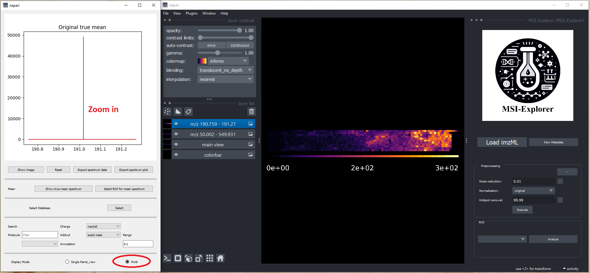The height and width of the screenshot is (273, 590).
Task: Add a new points layer
Action: click(167, 112)
